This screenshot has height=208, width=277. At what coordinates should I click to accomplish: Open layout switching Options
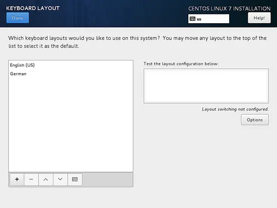[x=255, y=120]
